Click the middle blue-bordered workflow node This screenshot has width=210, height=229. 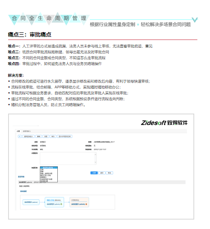tap(54, 202)
